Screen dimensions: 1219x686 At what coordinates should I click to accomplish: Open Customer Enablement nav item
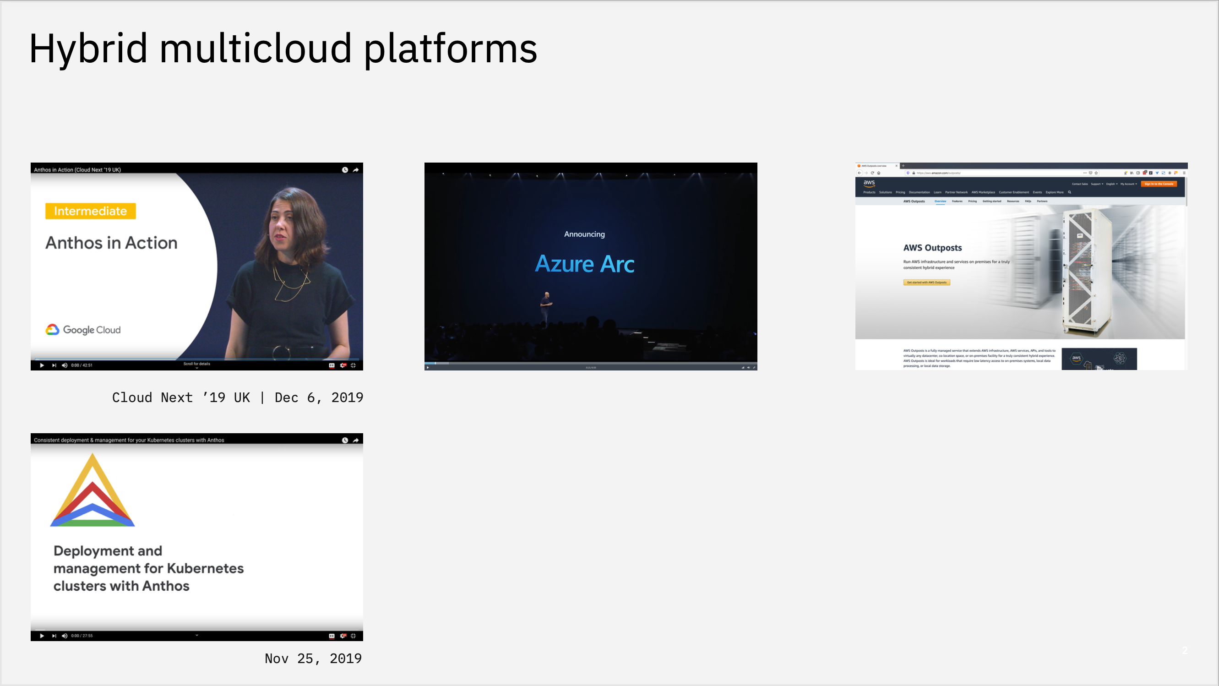[1014, 192]
